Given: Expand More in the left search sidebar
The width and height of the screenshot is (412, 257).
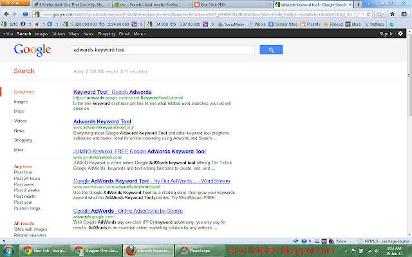Looking at the screenshot, I should click(x=19, y=150).
